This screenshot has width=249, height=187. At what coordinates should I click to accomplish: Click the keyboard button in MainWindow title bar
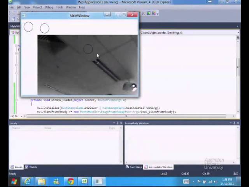(107, 15)
